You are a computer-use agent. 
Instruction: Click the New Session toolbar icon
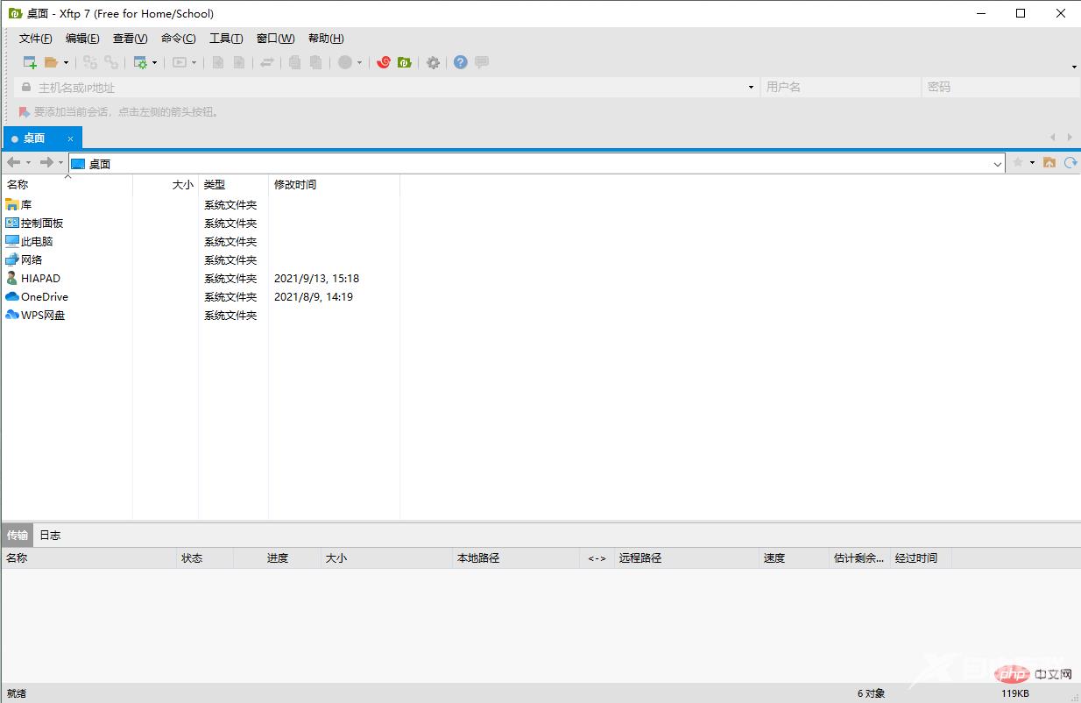point(30,62)
